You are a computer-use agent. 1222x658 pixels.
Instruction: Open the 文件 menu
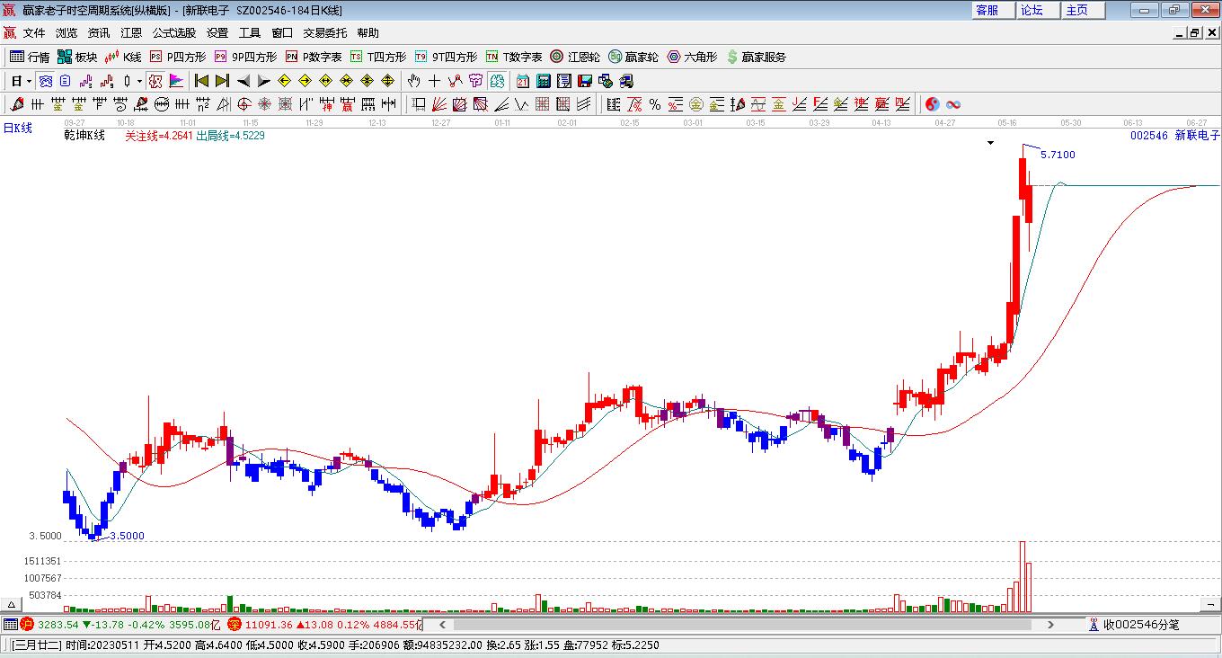34,32
